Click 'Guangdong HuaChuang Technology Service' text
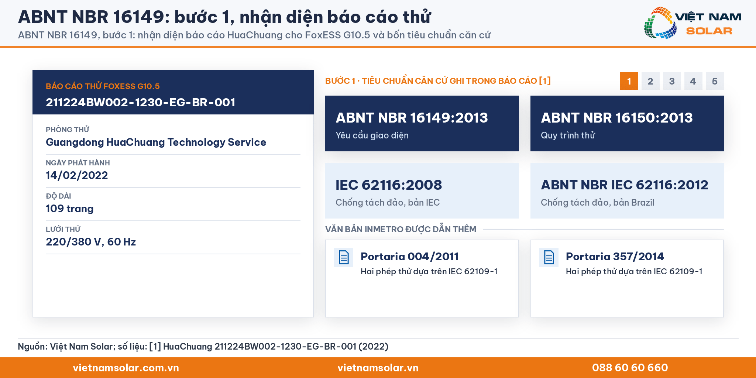756x378 pixels. 156,142
